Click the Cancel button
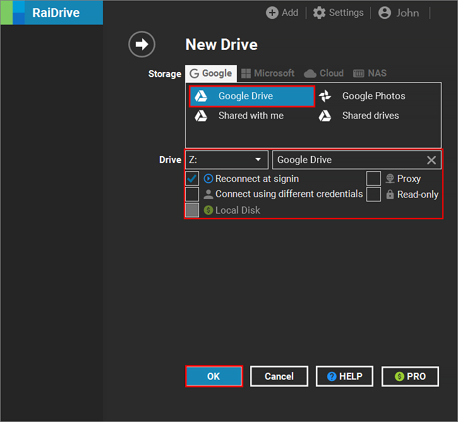Screen dimensions: 458x422 pos(279,377)
